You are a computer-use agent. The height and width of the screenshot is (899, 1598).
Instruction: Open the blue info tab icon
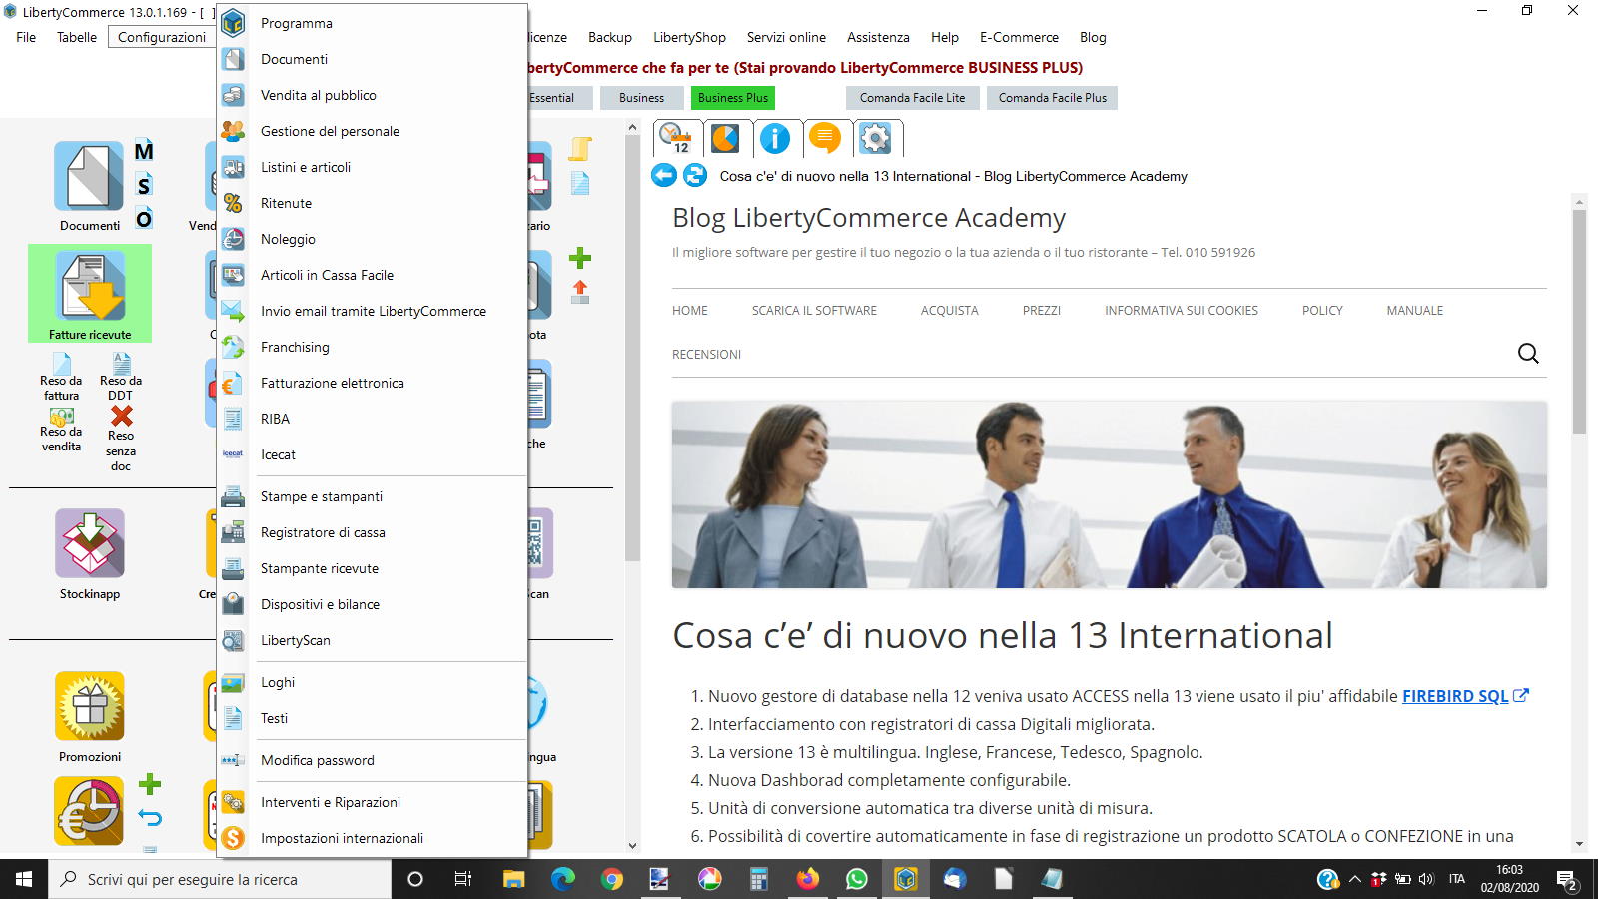click(775, 138)
